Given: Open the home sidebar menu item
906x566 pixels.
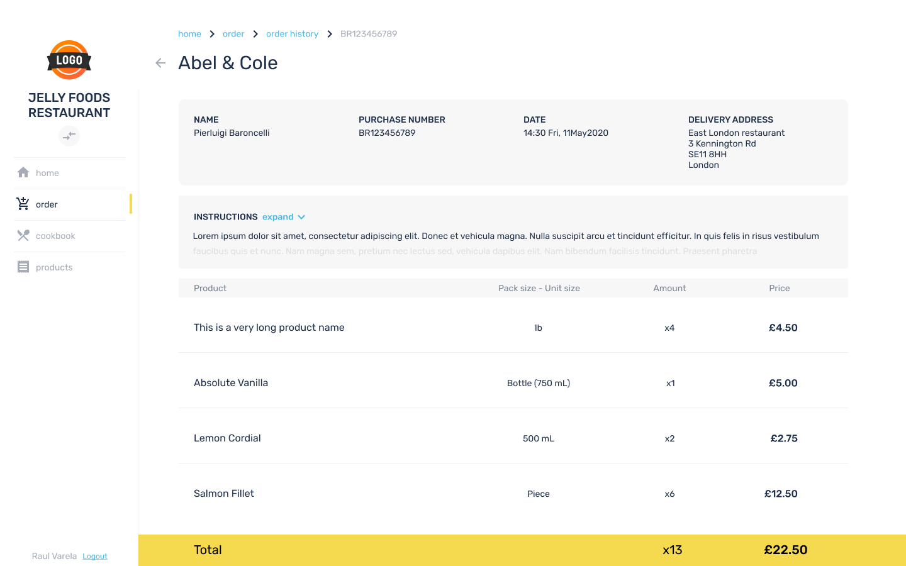Looking at the screenshot, I should coord(70,173).
